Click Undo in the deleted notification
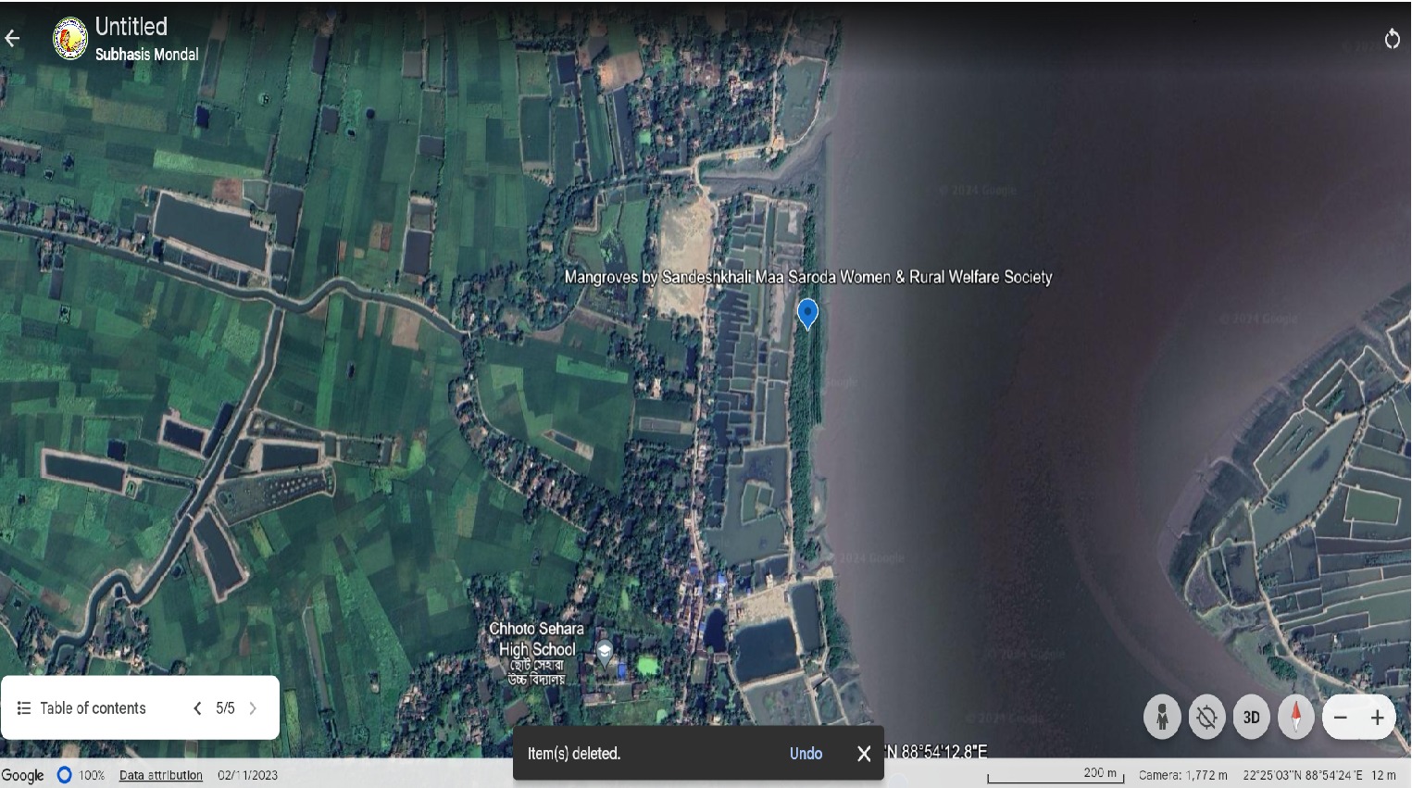The height and width of the screenshot is (788, 1412). click(806, 754)
